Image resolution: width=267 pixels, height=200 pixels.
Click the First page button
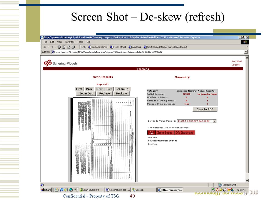(x=79, y=89)
